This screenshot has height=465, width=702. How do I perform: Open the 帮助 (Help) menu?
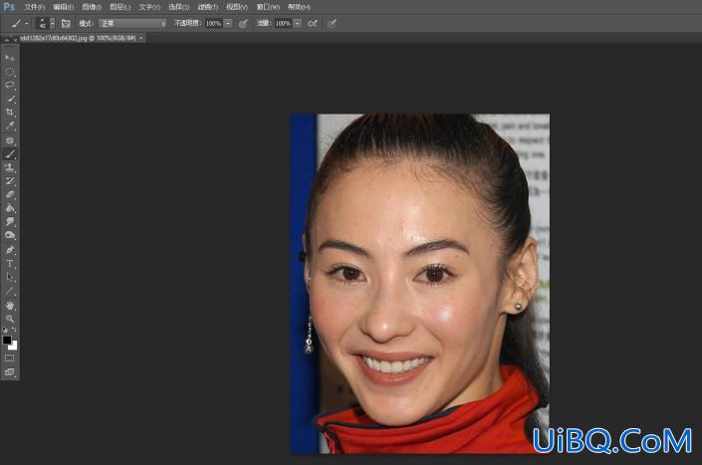(x=299, y=7)
